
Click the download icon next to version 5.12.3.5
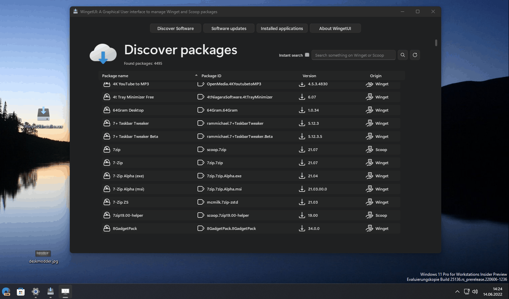pyautogui.click(x=302, y=137)
